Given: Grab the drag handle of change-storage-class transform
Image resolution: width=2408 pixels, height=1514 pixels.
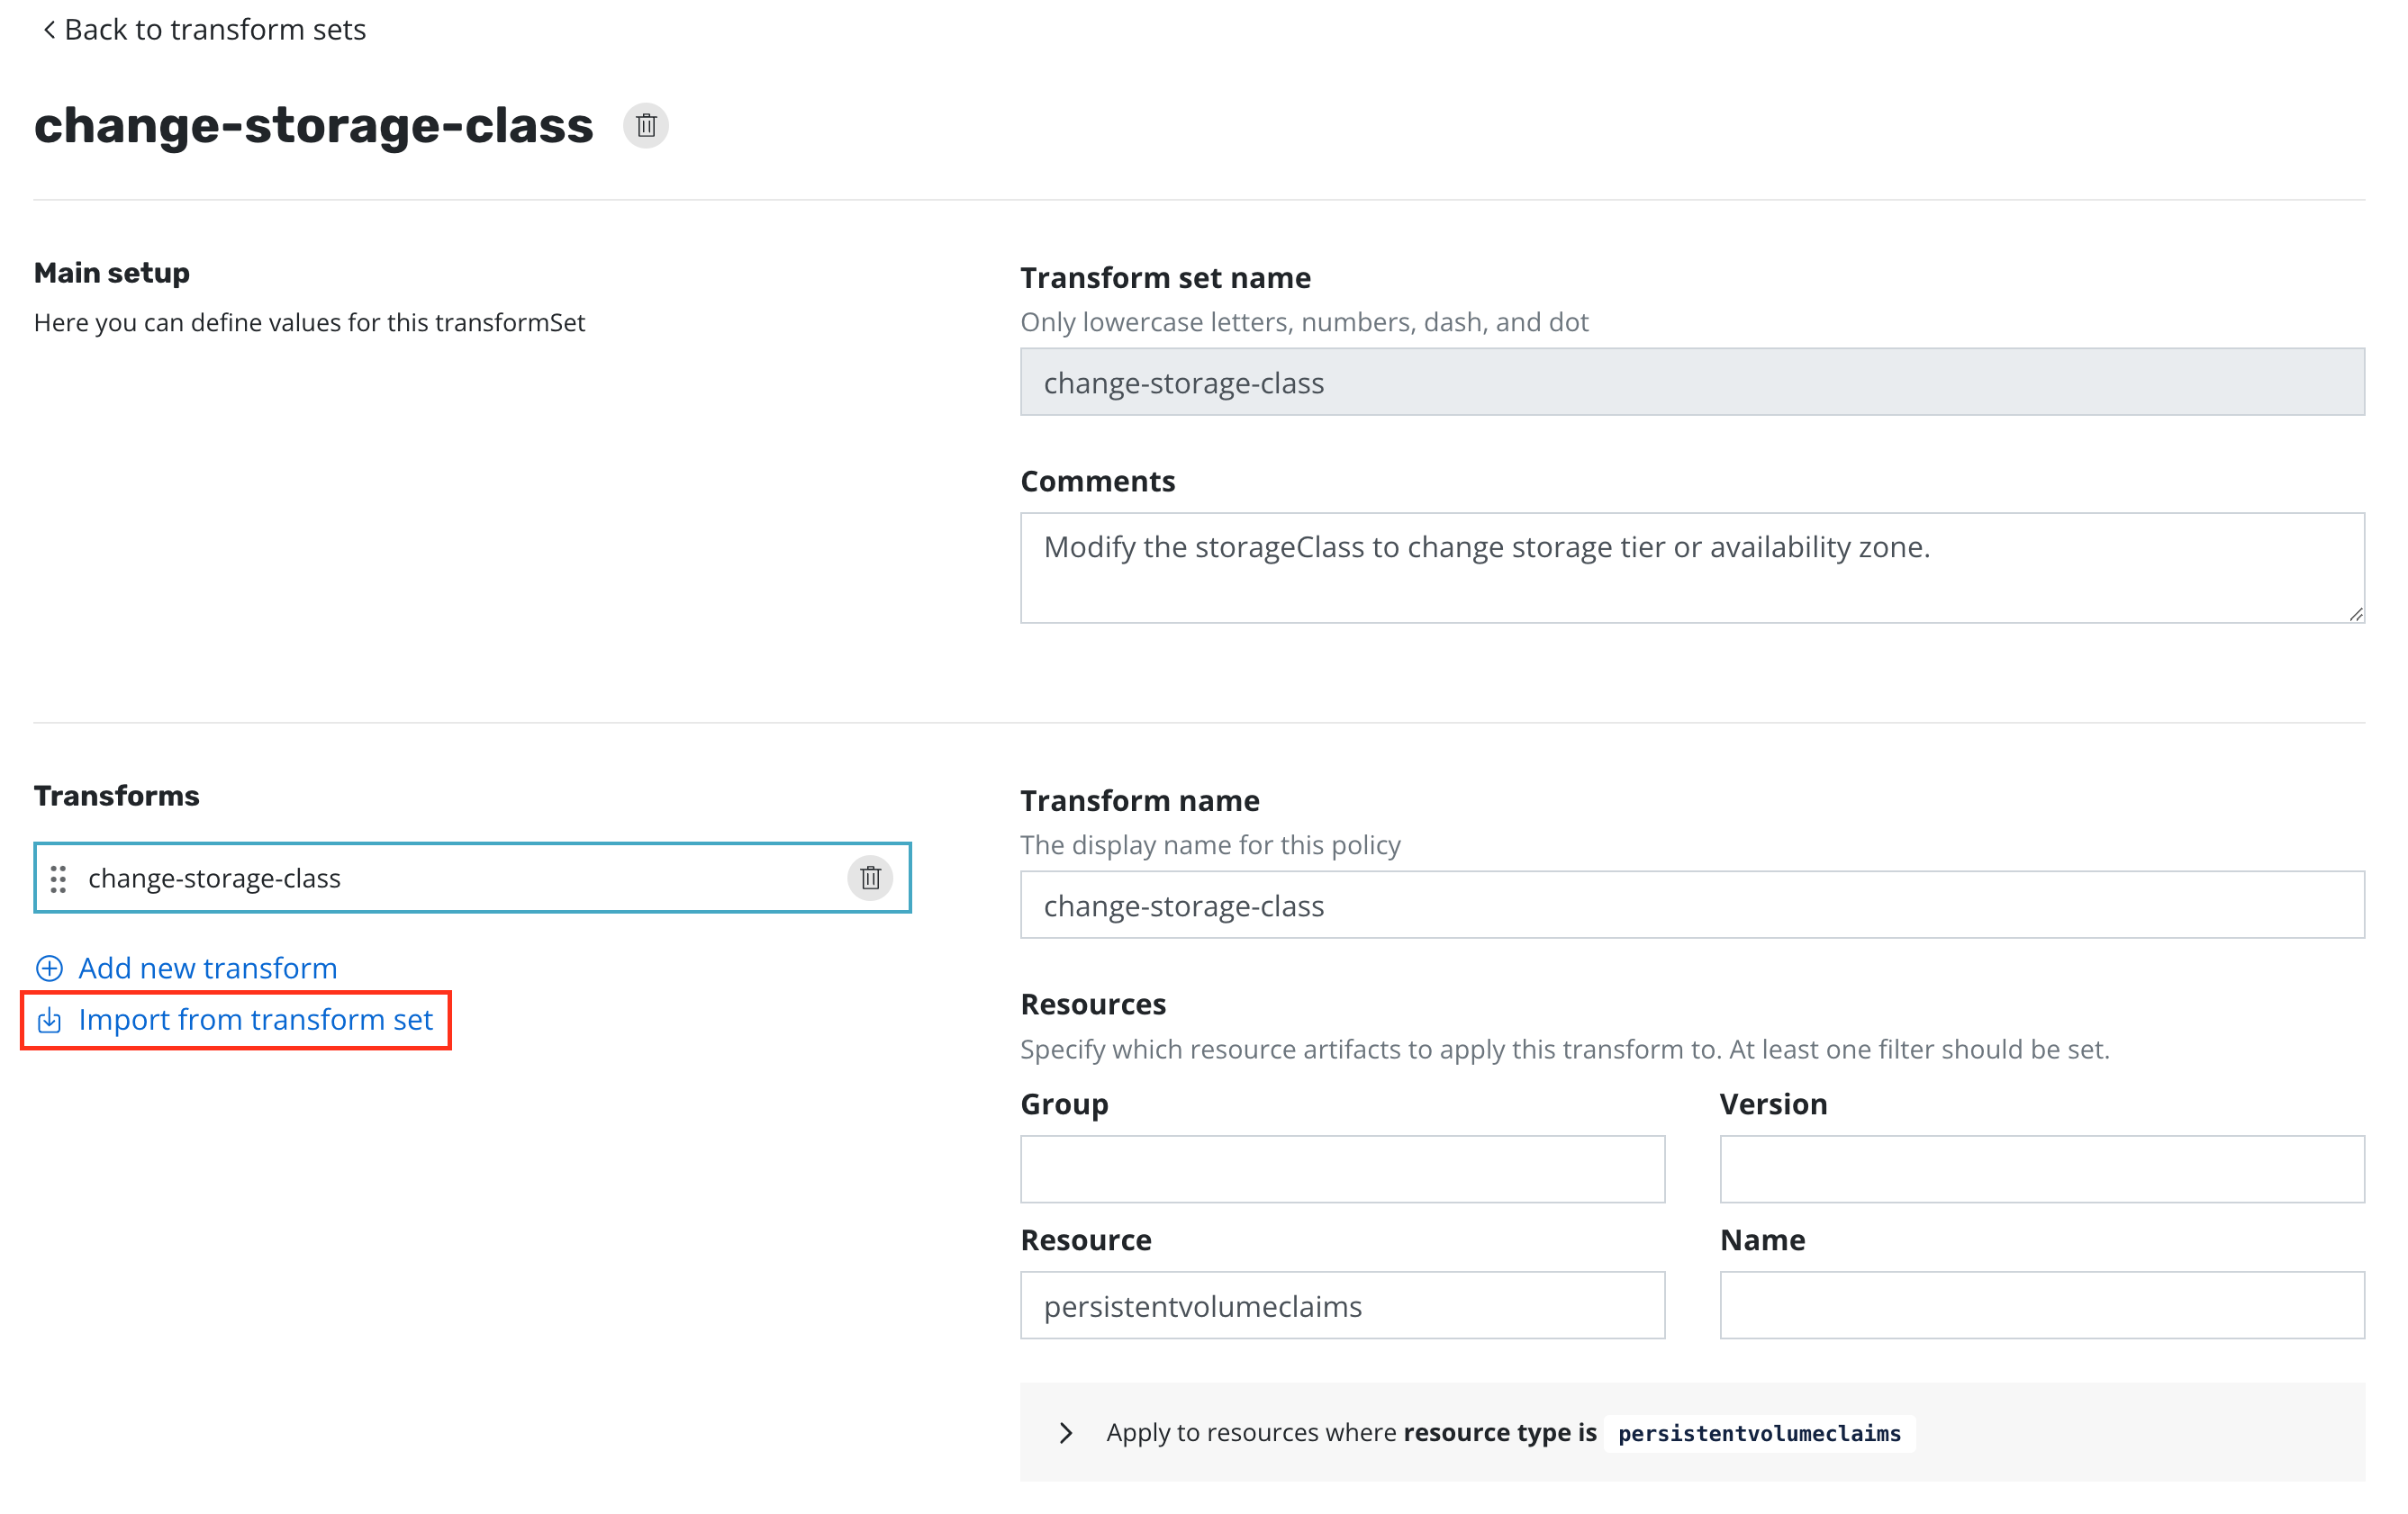Looking at the screenshot, I should coord(58,879).
